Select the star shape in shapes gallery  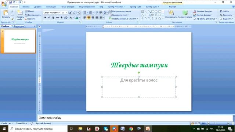click(x=160, y=18)
